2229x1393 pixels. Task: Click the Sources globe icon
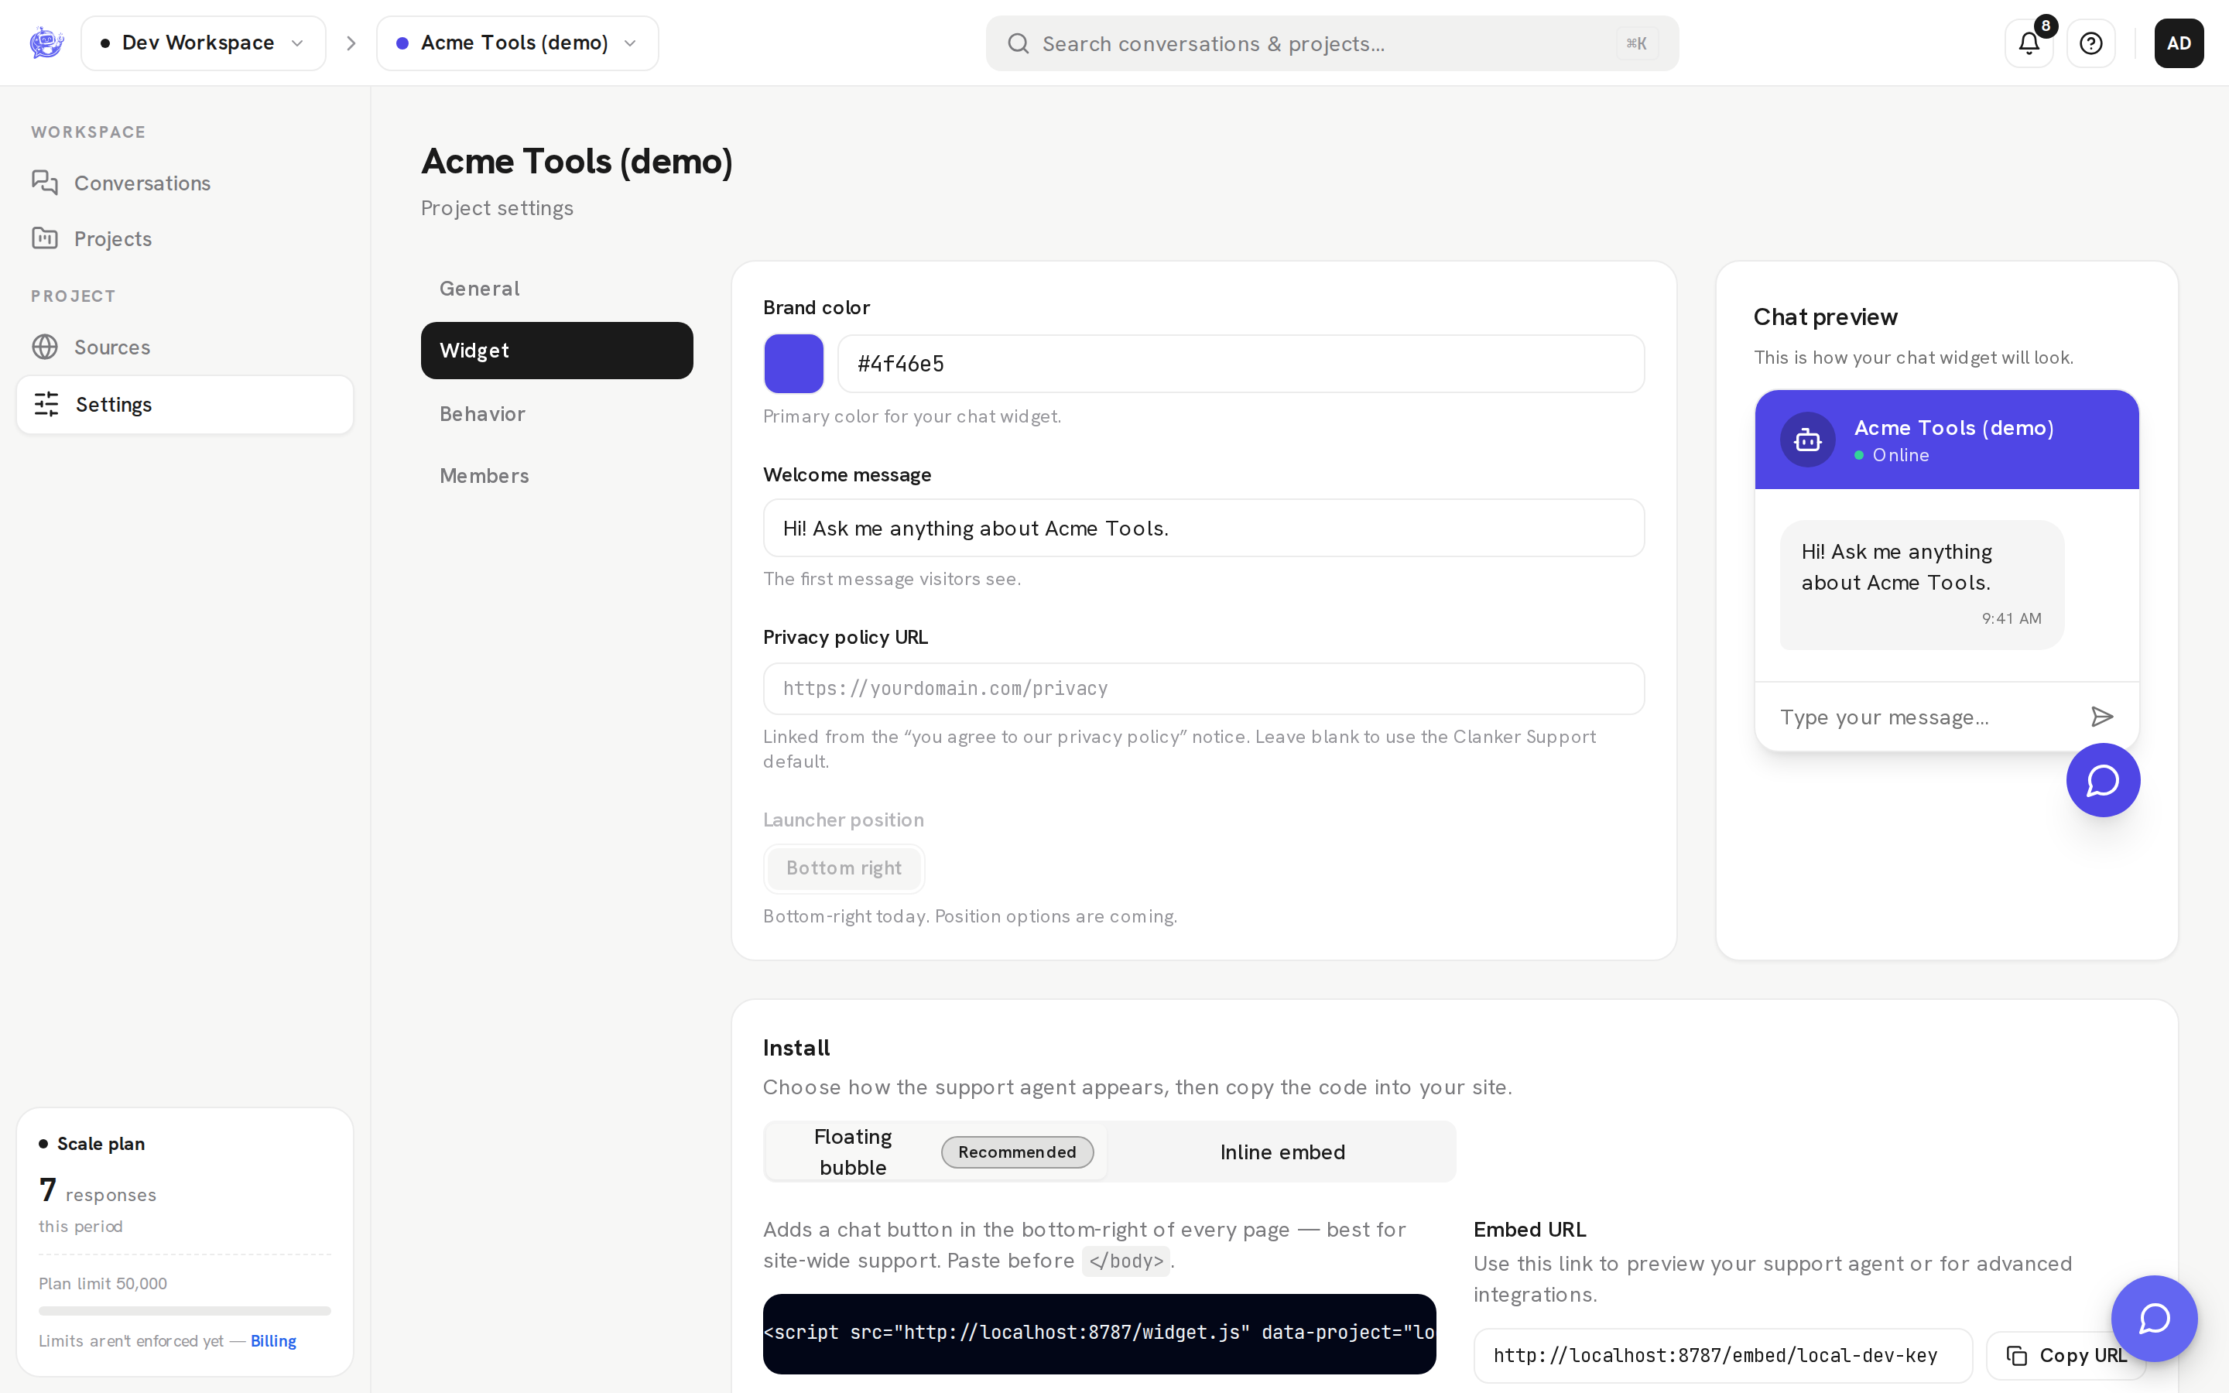click(44, 347)
